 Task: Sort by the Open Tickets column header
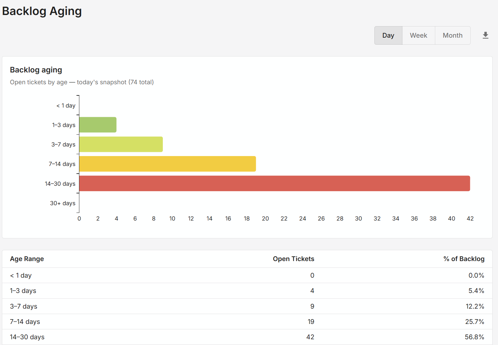click(x=293, y=259)
